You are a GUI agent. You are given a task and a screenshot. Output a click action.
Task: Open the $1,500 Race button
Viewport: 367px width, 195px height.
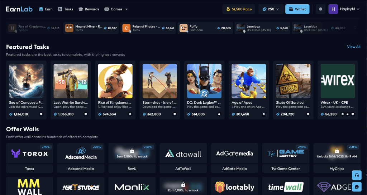coord(239,9)
